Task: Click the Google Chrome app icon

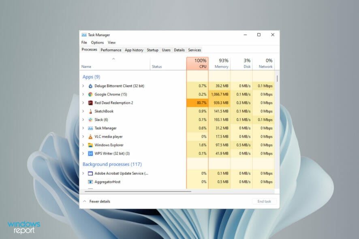Action: [x=90, y=94]
